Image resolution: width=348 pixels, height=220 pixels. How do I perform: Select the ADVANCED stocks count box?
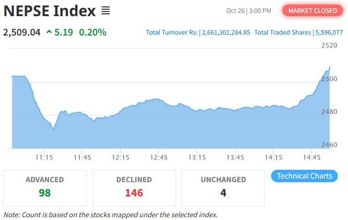(45, 188)
